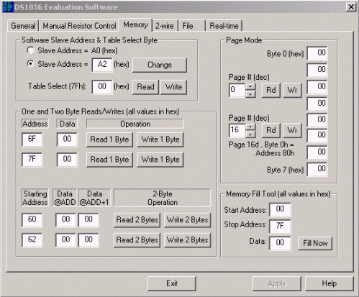Click Write 1 Byte for address 6F
Viewport: 359px width, 297px height.
tap(160, 140)
